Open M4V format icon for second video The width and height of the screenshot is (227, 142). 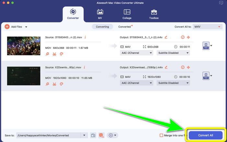pos(206,76)
